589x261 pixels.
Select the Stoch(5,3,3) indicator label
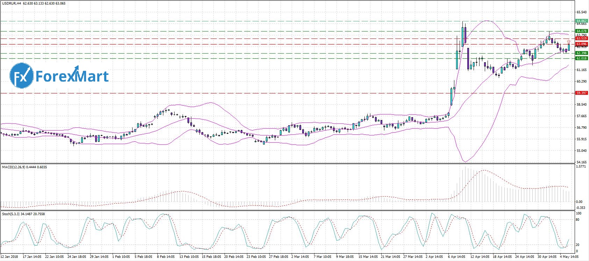click(10, 214)
